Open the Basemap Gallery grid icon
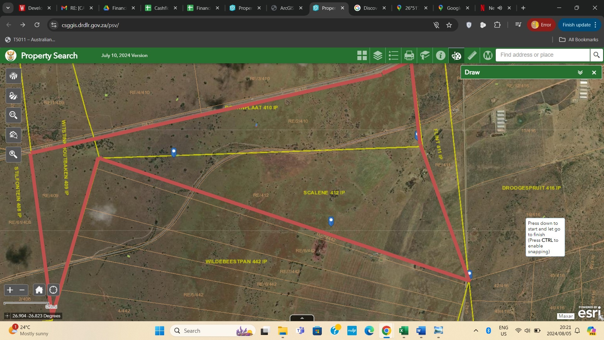Viewport: 604px width, 340px height. point(362,55)
